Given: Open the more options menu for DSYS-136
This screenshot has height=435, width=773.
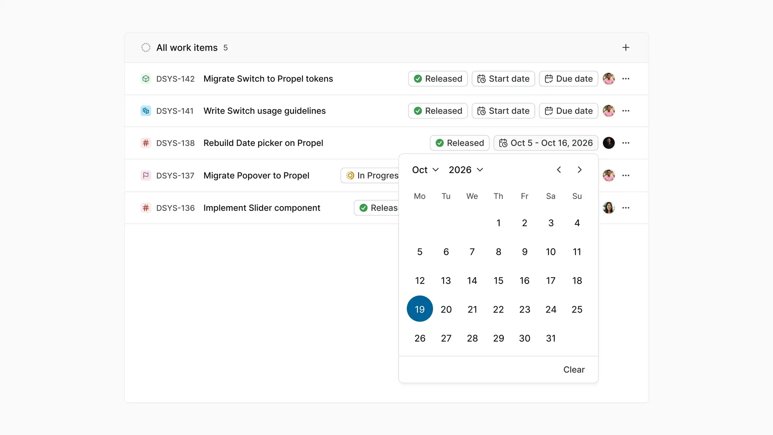Looking at the screenshot, I should coord(626,208).
